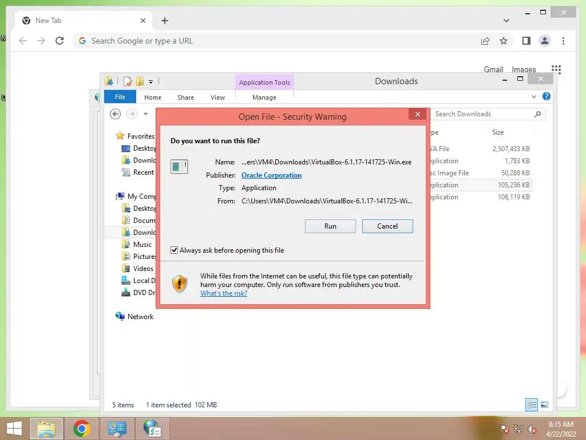
Task: Click the Explorer window folder icon
Action: (109, 81)
